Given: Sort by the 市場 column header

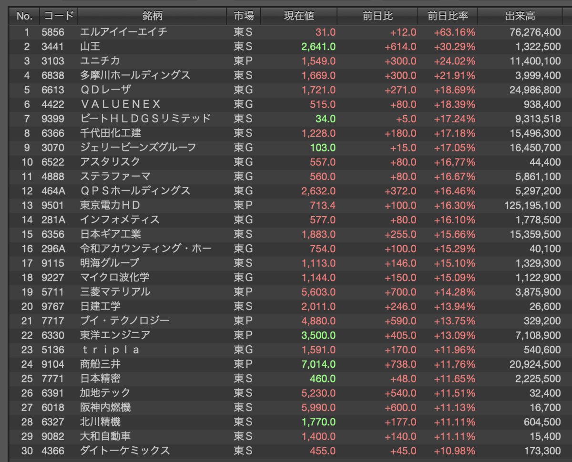Looking at the screenshot, I should (x=244, y=16).
